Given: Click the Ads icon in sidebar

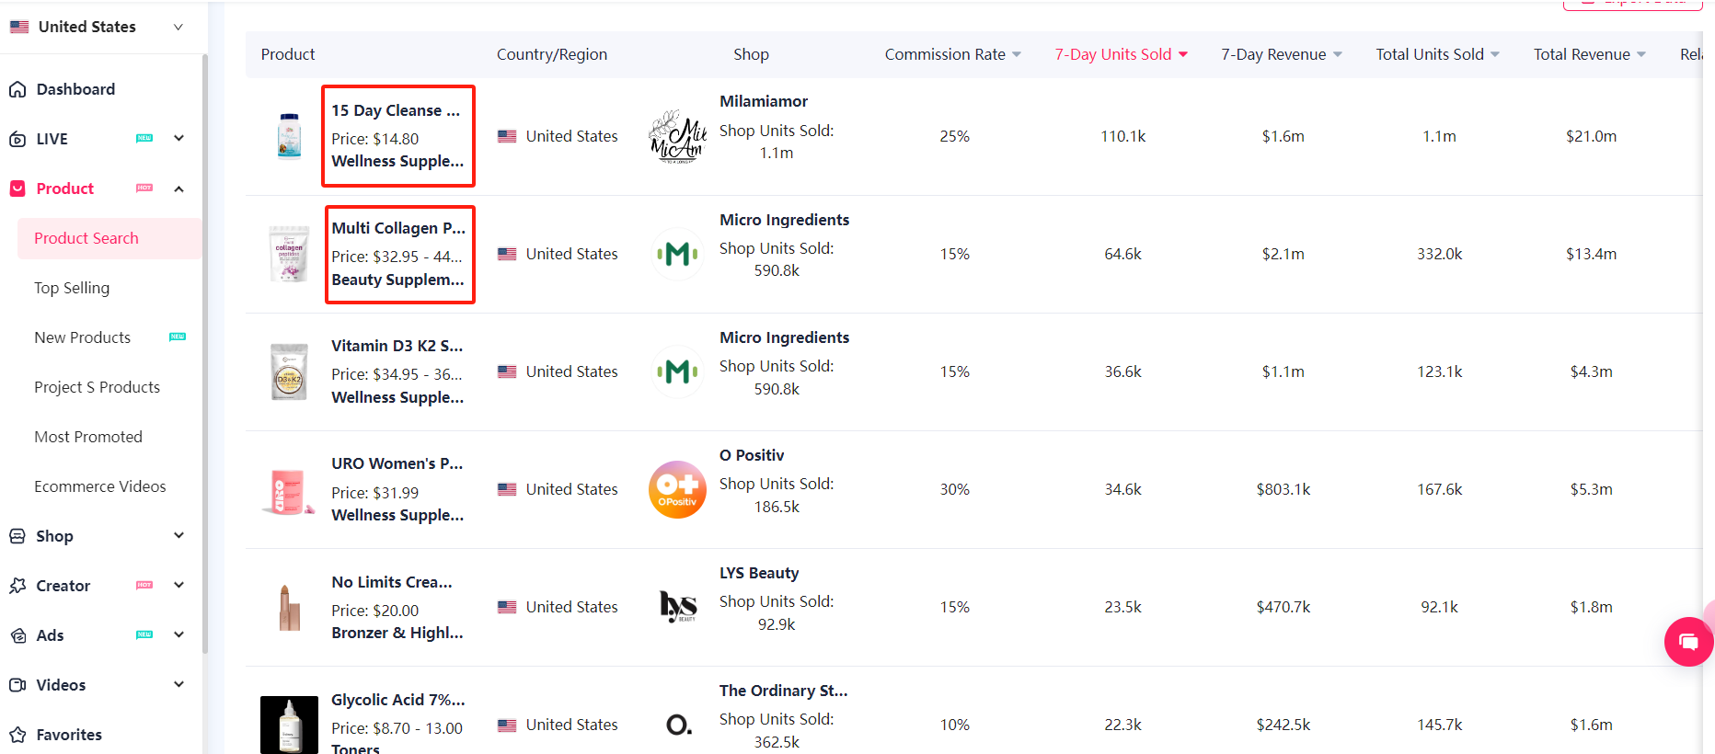Looking at the screenshot, I should tap(17, 635).
